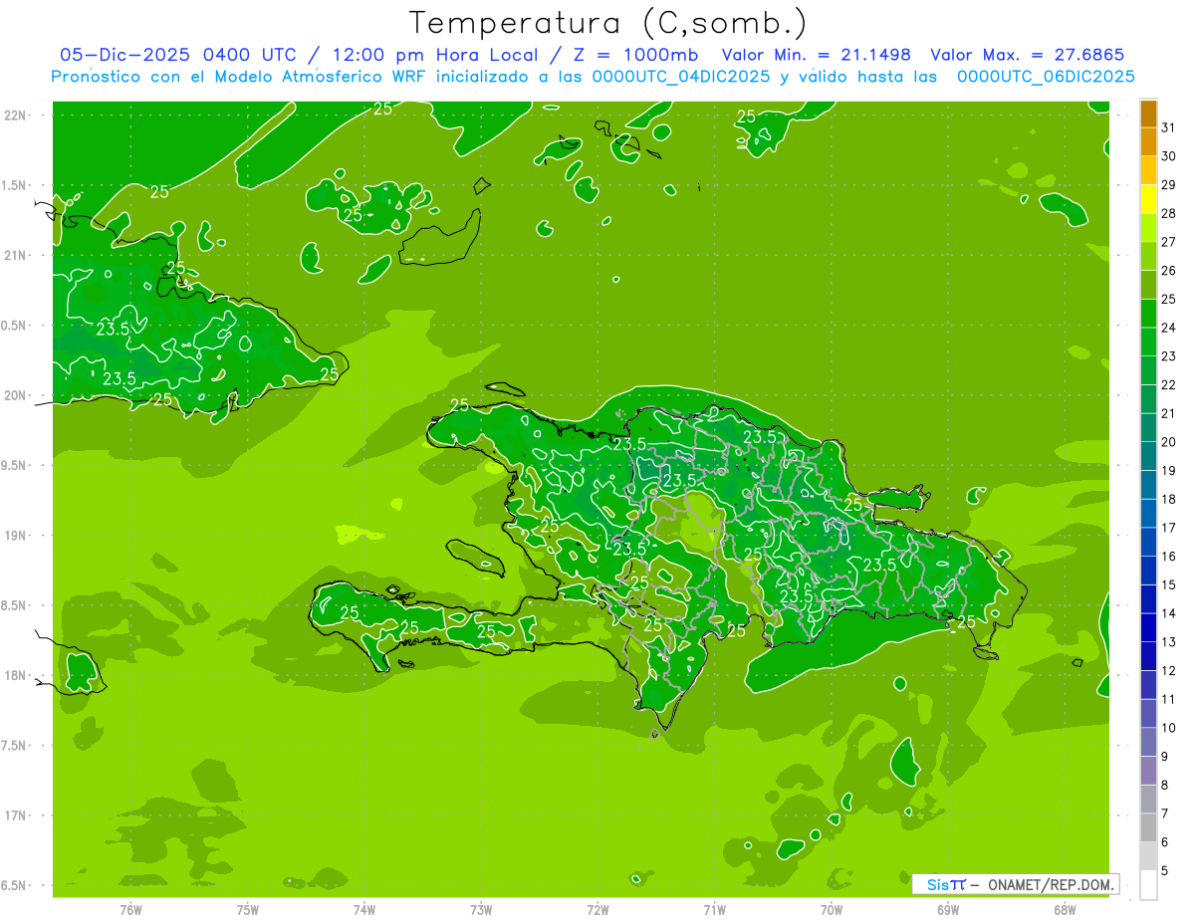Select the pressure level "Z = 1000mb"

[x=635, y=55]
